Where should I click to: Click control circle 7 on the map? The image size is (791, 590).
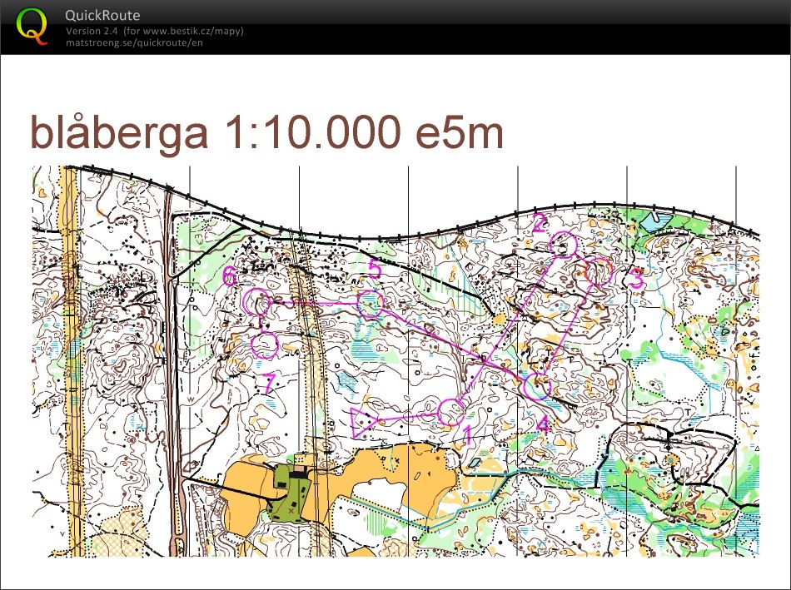[266, 345]
